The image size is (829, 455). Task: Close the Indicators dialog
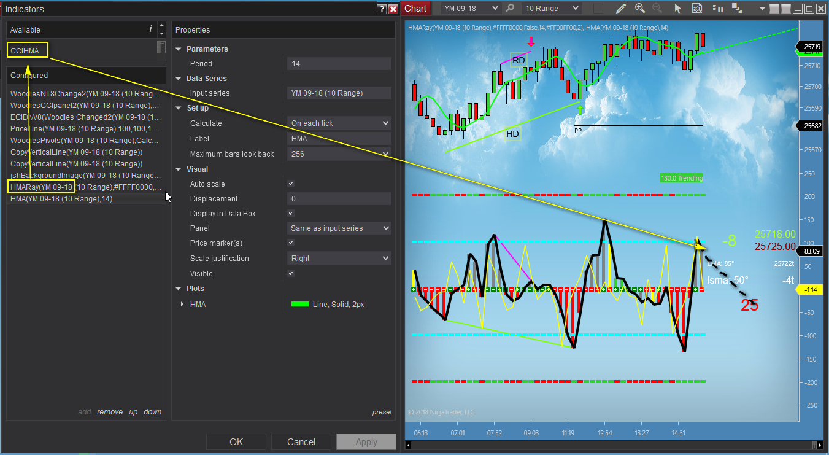(x=393, y=9)
